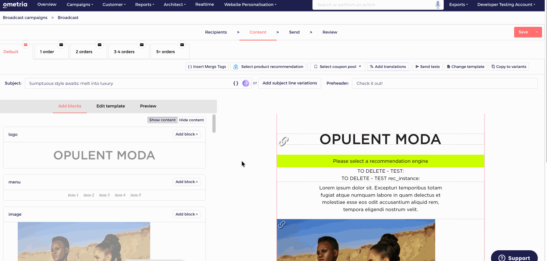This screenshot has width=547, height=261.
Task: Switch to Preview tab
Action: 148,106
